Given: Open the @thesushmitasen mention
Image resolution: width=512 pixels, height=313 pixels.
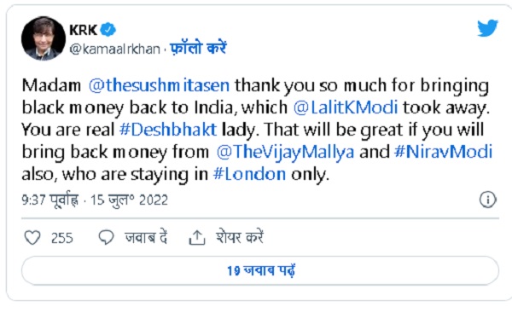Looking at the screenshot, I should 159,85.
